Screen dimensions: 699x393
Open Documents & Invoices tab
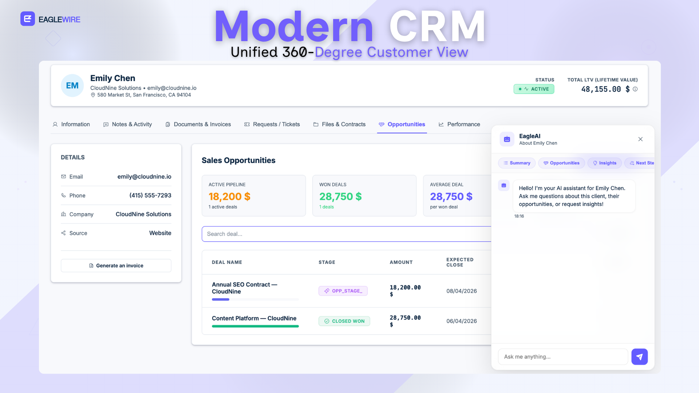(198, 124)
